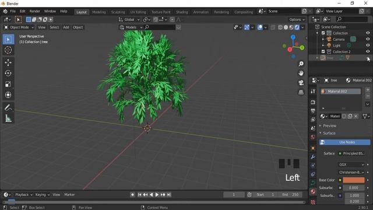Activate the Rotate tool
Viewport: 373px width, 210px height.
(x=8, y=73)
